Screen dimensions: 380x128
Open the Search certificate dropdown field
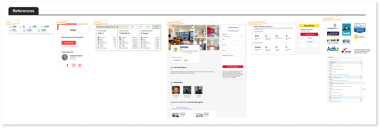tap(345, 60)
